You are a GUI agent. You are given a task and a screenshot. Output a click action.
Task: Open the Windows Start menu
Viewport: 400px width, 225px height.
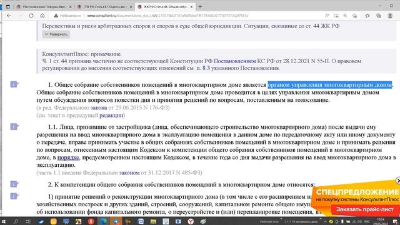[x=4, y=221]
